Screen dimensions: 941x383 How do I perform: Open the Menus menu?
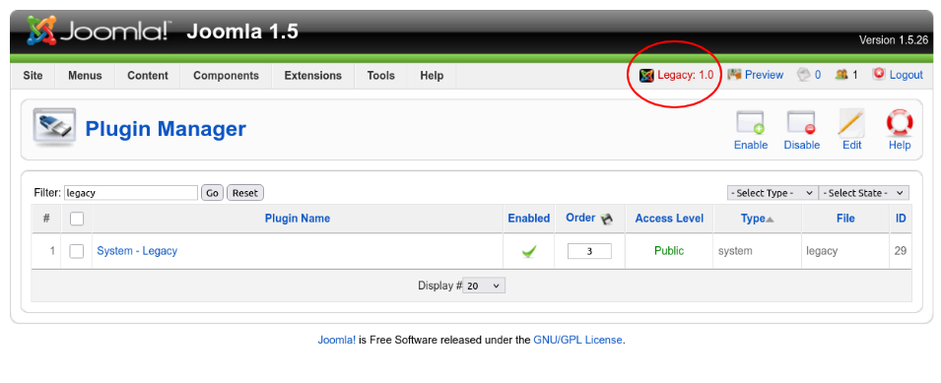(x=85, y=76)
